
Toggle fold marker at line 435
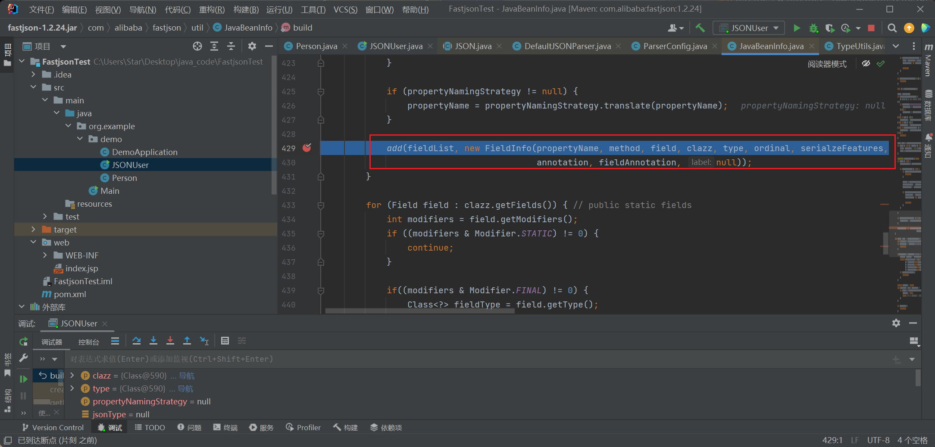[x=321, y=234]
